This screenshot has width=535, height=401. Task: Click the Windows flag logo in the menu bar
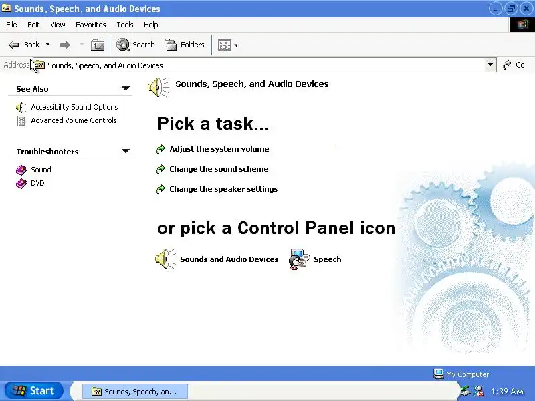pyautogui.click(x=522, y=25)
